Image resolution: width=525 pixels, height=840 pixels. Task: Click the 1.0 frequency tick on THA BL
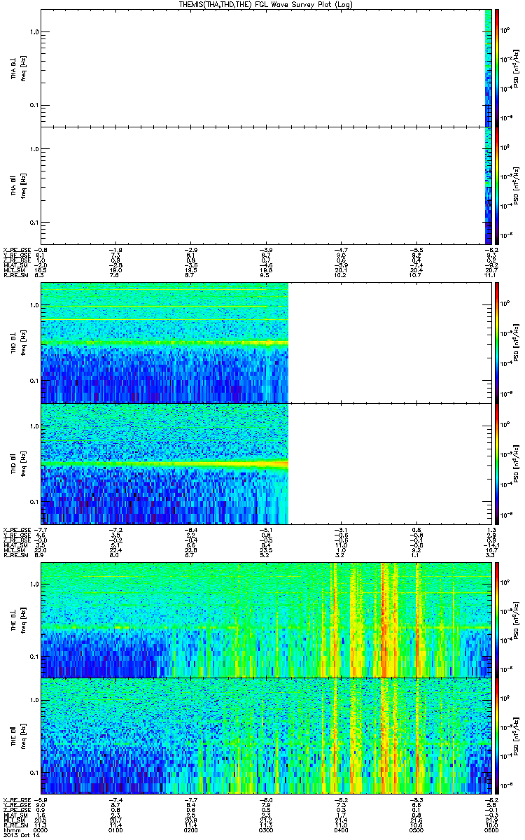35,32
